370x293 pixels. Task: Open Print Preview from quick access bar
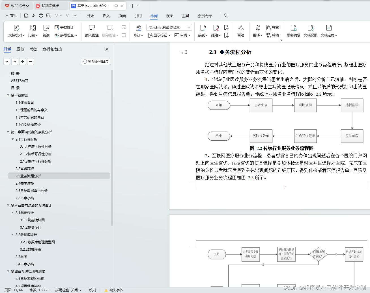pos(48,16)
